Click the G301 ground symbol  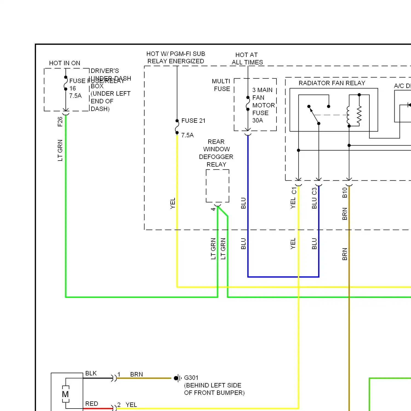[178, 378]
